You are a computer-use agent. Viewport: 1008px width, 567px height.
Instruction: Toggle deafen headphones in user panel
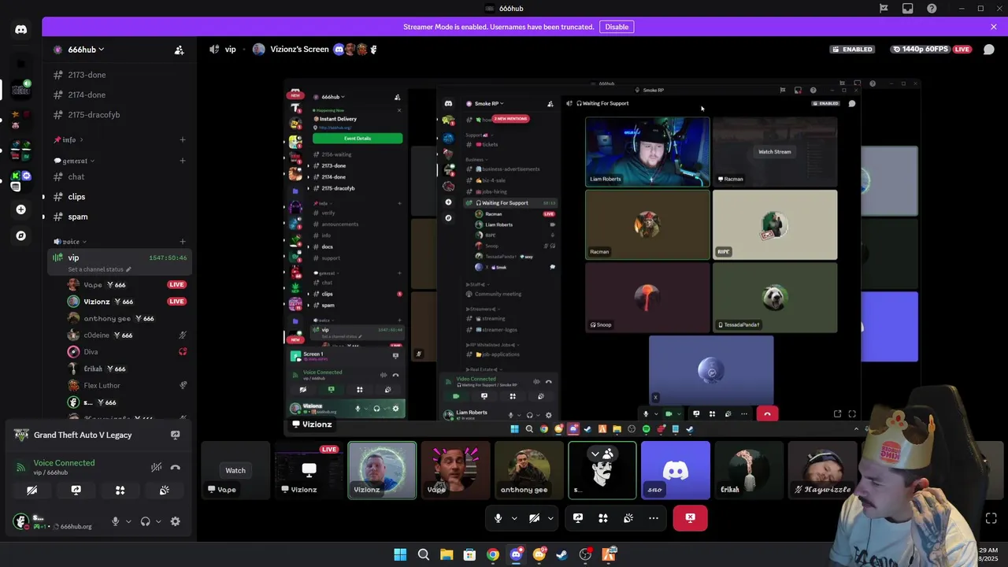pos(145,521)
